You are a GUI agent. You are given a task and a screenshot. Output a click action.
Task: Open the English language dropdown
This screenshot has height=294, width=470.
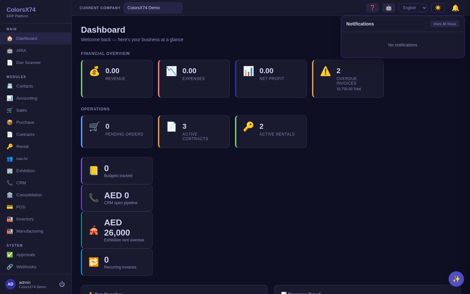coord(413,8)
